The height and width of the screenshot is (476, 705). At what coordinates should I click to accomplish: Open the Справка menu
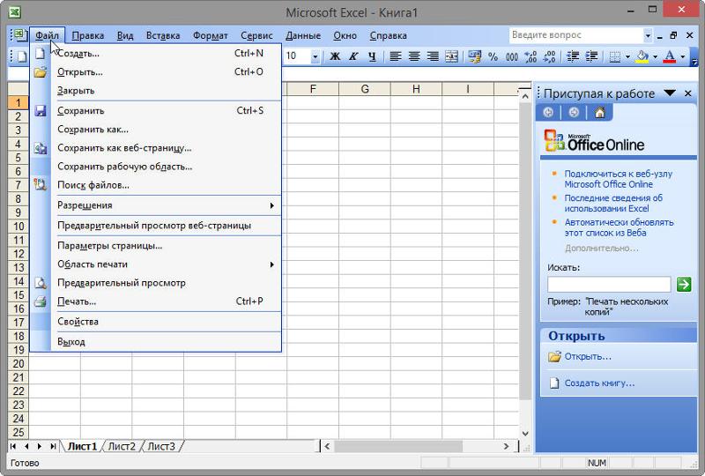(x=388, y=35)
